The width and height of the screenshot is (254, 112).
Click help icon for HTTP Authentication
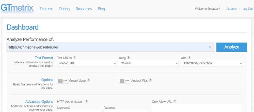(86, 102)
